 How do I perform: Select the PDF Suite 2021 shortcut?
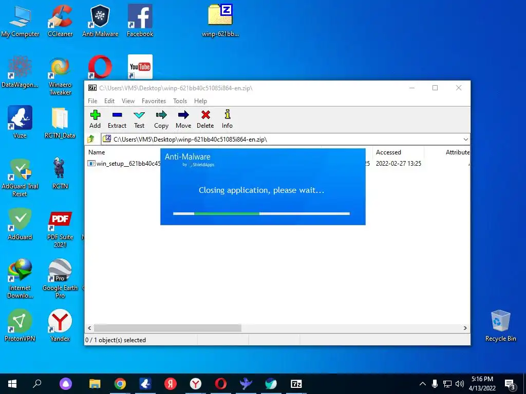60,229
